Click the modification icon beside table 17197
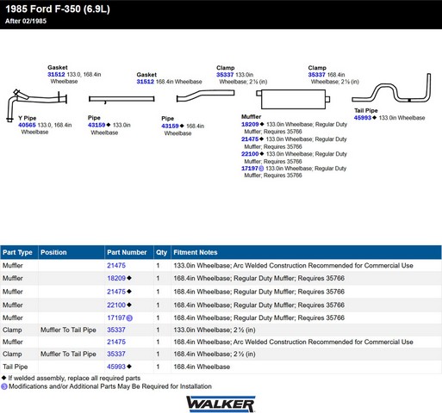442x413 pixels. (x=129, y=318)
